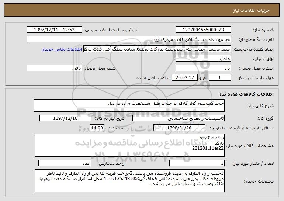This screenshot has height=201, width=284.
Task: Click the label توضیحات خریدار
Action: [259, 181]
